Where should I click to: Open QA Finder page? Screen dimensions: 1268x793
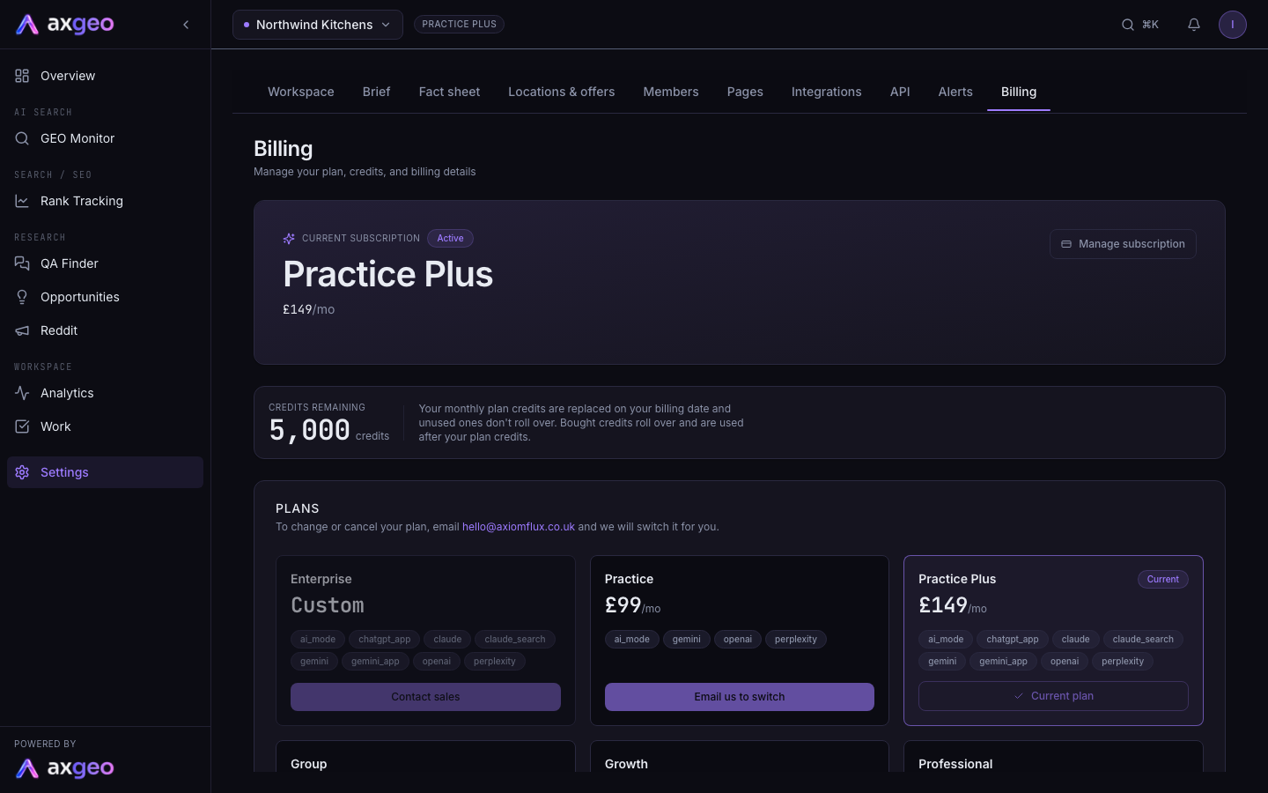point(105,263)
